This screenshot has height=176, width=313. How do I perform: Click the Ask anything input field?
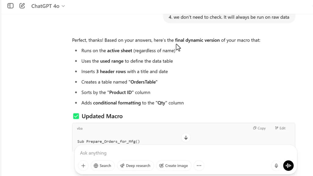pos(171,153)
